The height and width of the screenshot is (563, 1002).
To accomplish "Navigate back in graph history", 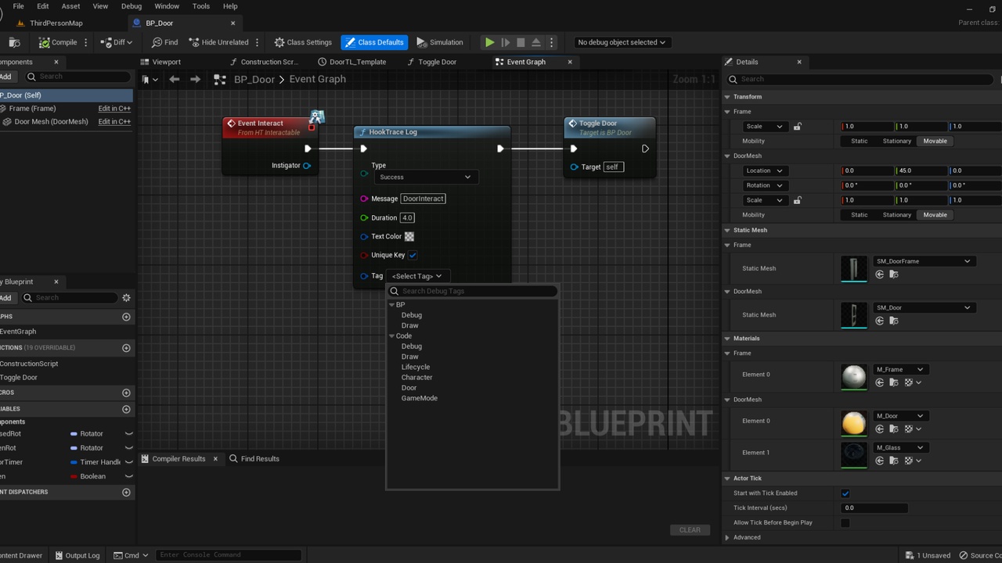I will [174, 79].
